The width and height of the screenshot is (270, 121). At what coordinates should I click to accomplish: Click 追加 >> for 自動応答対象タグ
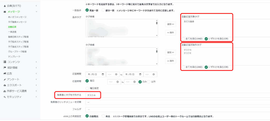[170, 24]
